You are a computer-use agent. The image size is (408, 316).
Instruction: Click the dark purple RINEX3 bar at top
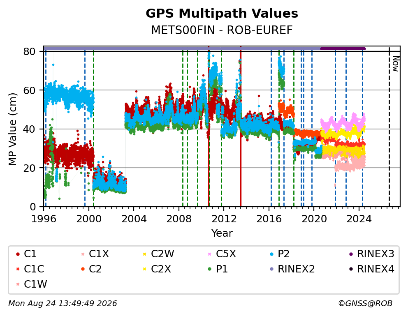click(343, 48)
